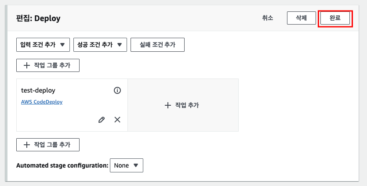Click arrow beside None value
This screenshot has width=367, height=186.
136,165
